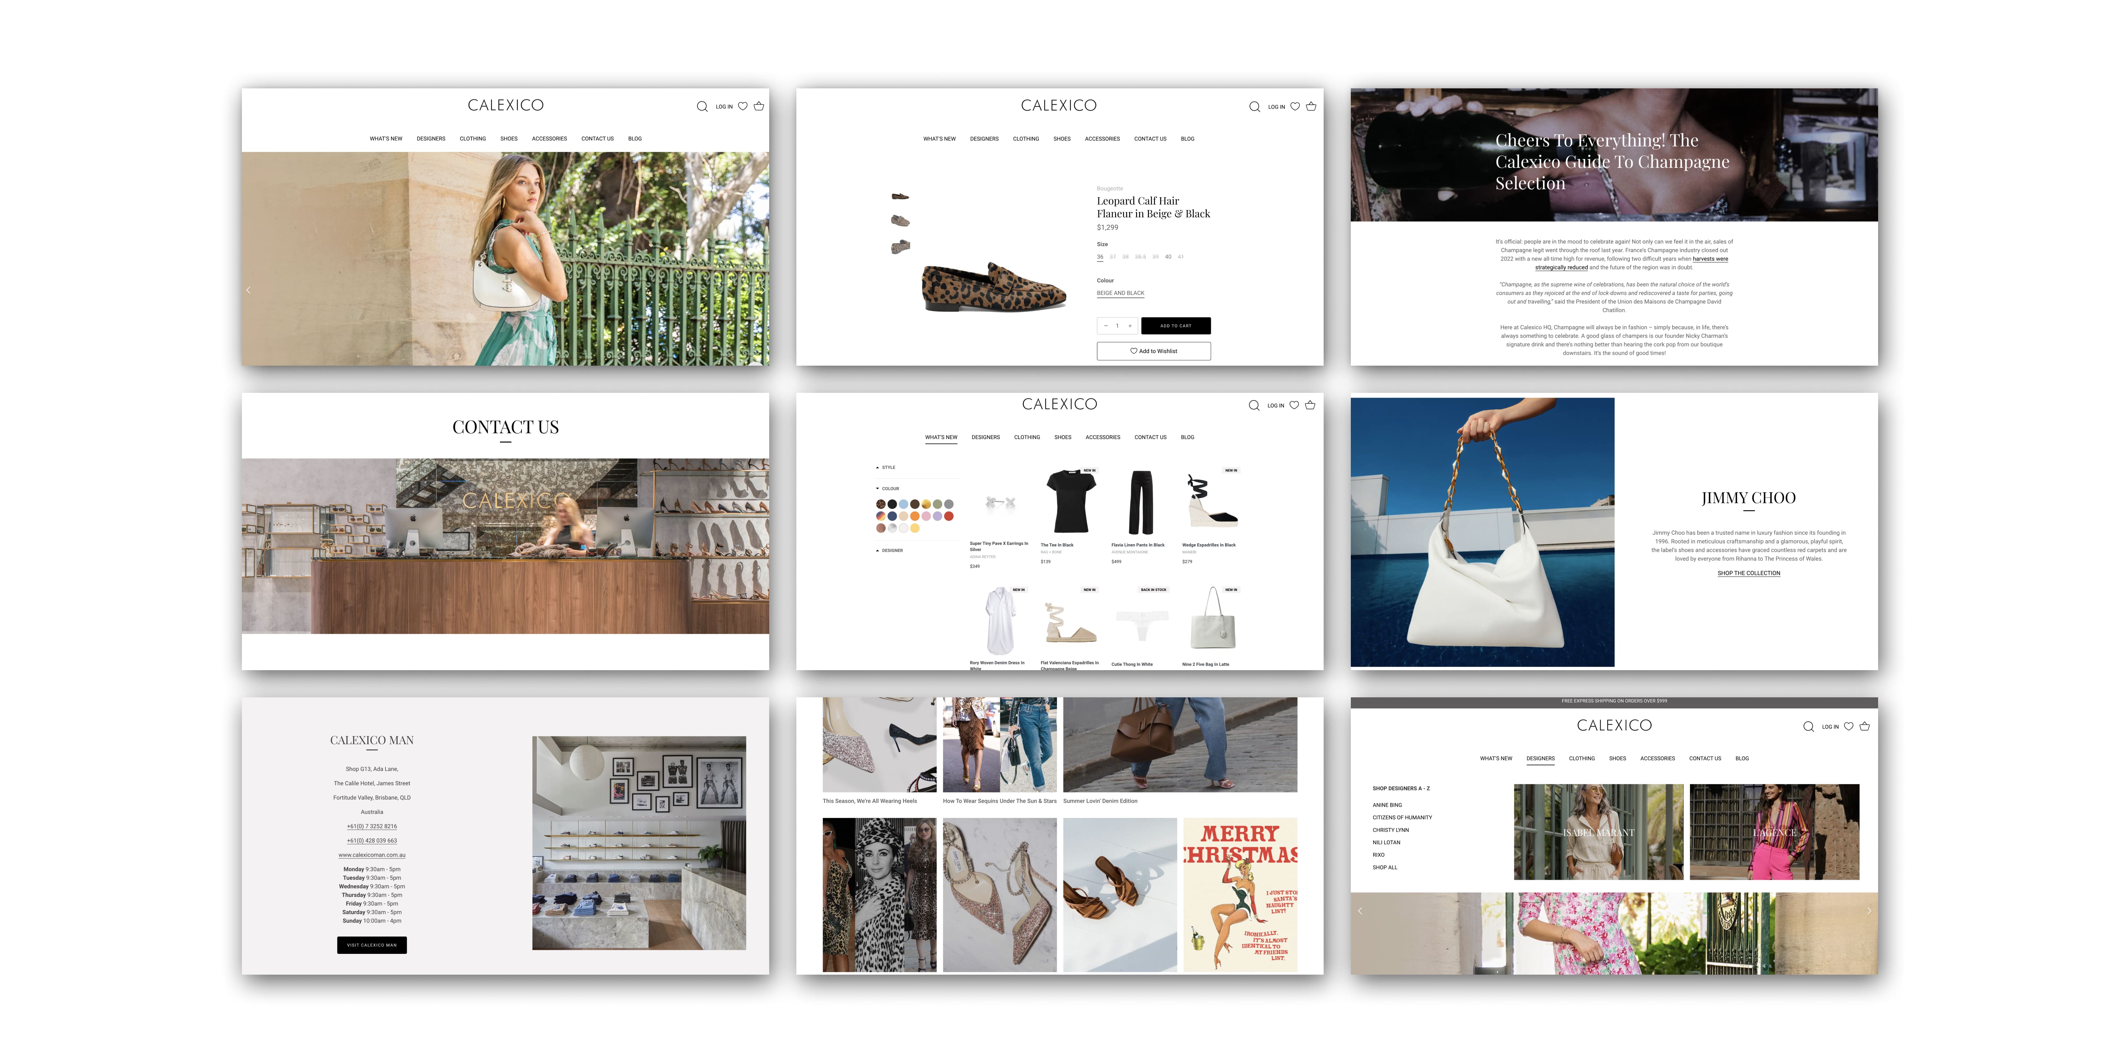
Task: Open the cart bag icon on the designers page header
Action: 1865,726
